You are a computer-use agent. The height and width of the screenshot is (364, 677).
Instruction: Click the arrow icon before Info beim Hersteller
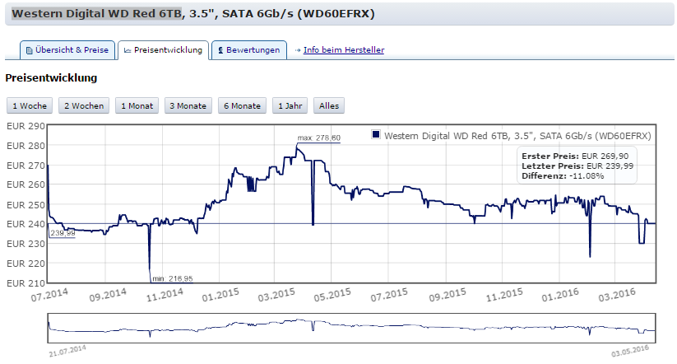coord(298,50)
